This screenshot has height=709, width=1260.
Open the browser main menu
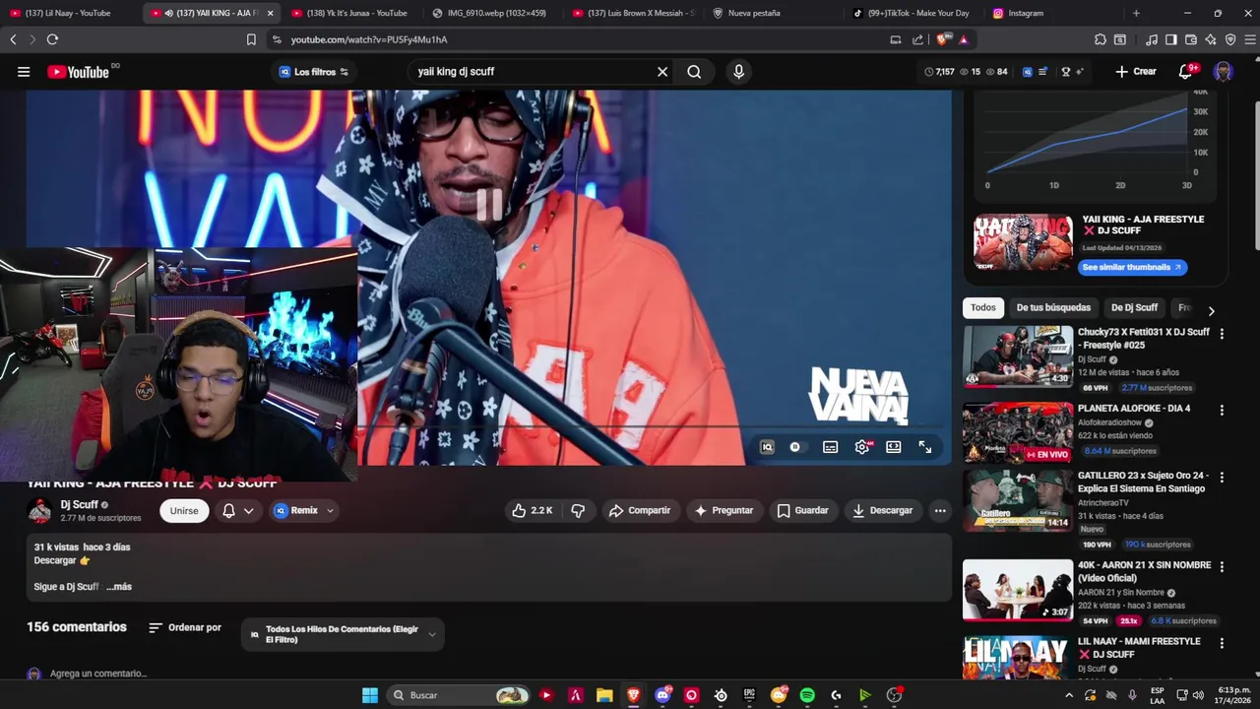point(1250,39)
